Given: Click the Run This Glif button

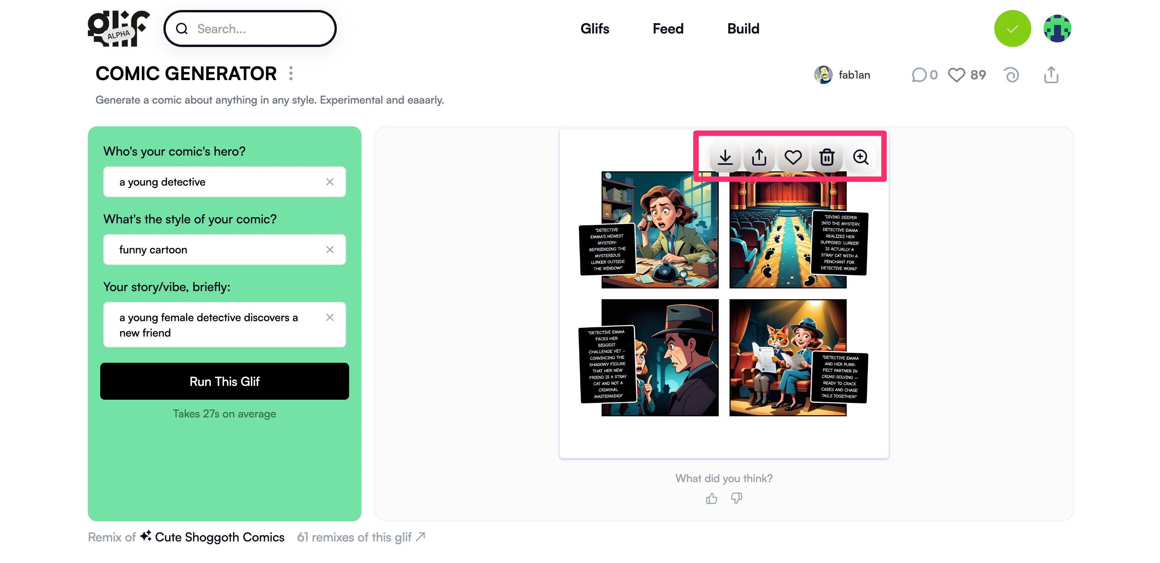Looking at the screenshot, I should [x=224, y=381].
